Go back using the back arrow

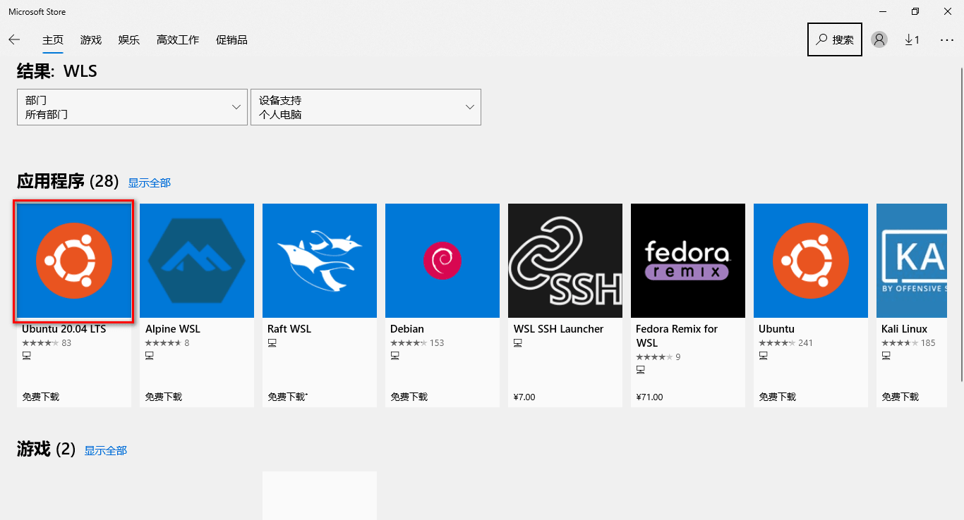pos(14,39)
